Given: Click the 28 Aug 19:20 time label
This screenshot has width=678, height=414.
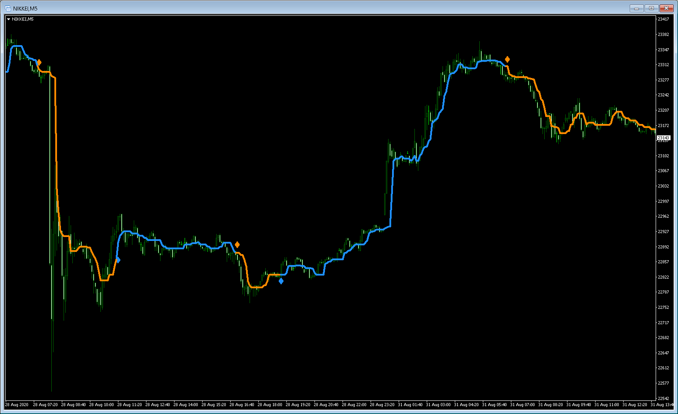Looking at the screenshot, I should click(298, 405).
